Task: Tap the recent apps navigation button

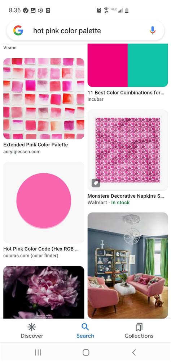Action: (x=38, y=352)
